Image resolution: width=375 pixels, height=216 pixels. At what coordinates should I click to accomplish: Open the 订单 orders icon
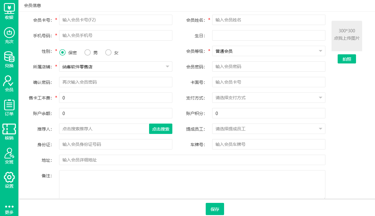(x=9, y=105)
